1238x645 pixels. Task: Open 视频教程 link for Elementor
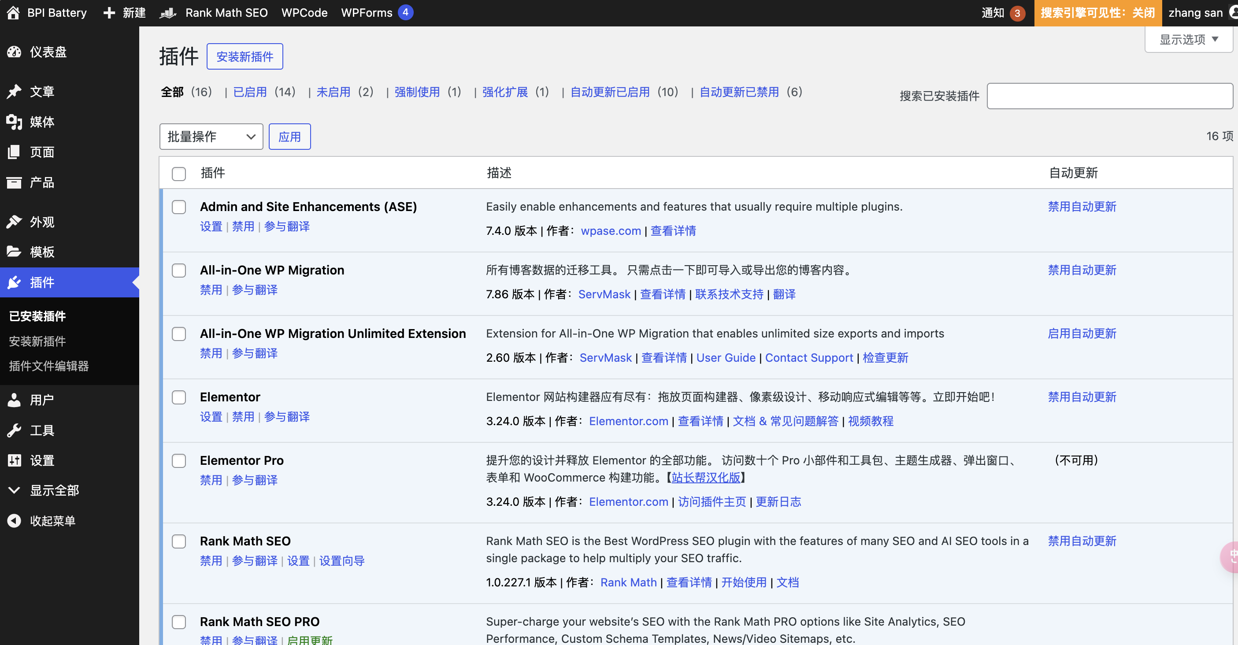click(871, 421)
